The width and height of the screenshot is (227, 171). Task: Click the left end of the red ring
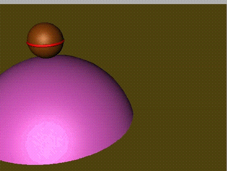(28, 43)
